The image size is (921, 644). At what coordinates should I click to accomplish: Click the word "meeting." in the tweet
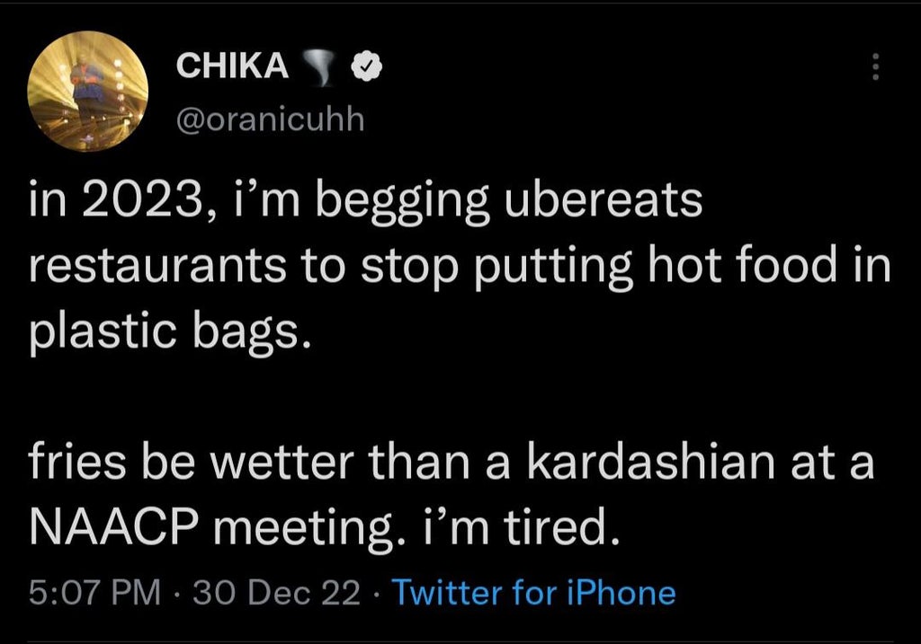322,525
